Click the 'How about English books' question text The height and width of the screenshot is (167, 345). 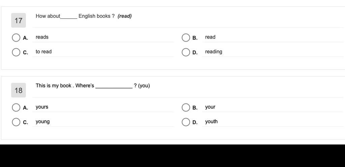(84, 16)
